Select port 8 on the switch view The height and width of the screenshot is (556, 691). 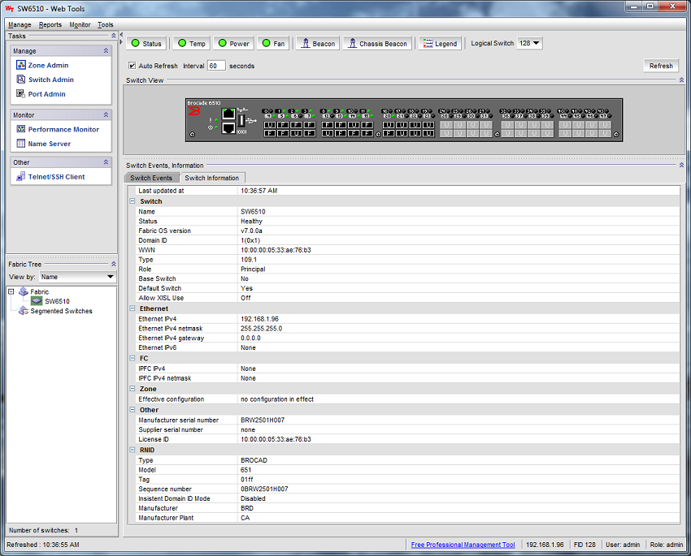click(328, 125)
